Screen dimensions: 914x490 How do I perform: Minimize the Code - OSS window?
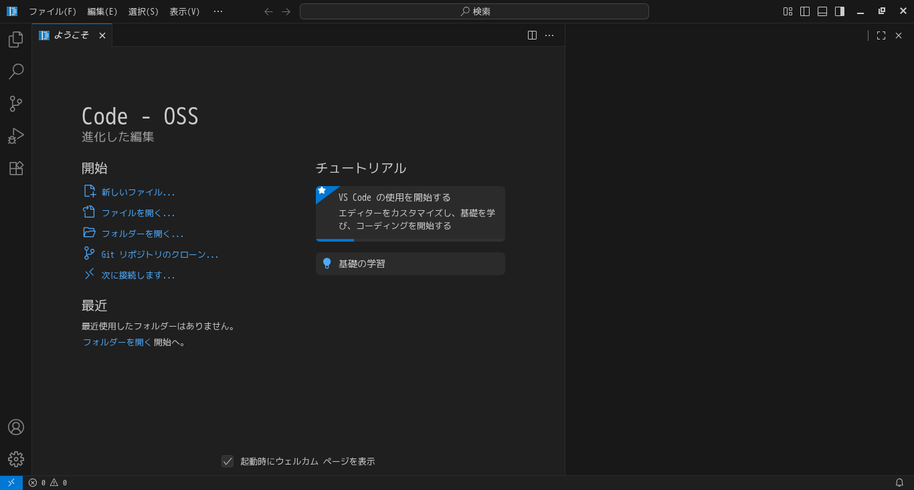pyautogui.click(x=860, y=11)
